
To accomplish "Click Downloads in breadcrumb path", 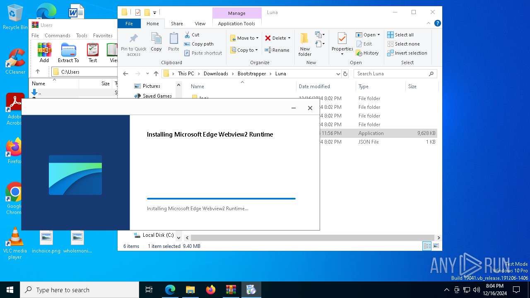I will (216, 74).
